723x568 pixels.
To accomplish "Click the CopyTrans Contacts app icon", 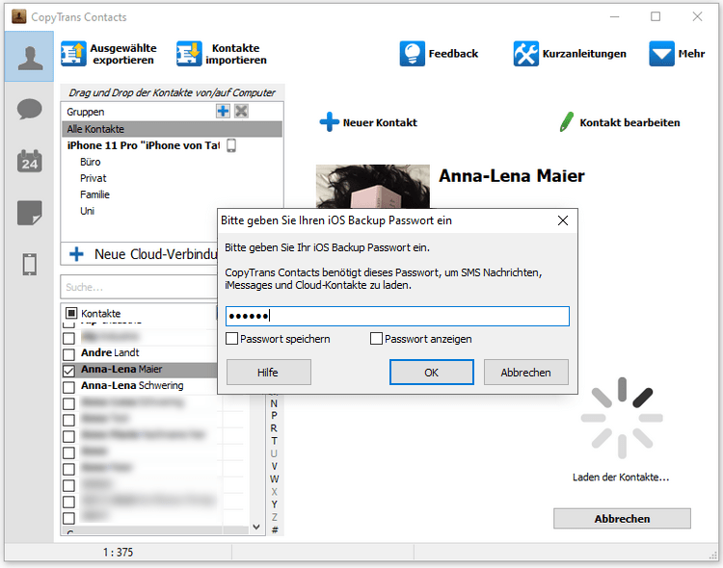I will (x=19, y=17).
